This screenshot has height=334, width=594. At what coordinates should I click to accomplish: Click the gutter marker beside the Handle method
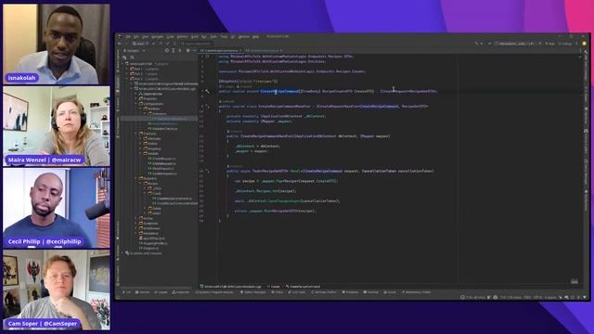point(207,171)
